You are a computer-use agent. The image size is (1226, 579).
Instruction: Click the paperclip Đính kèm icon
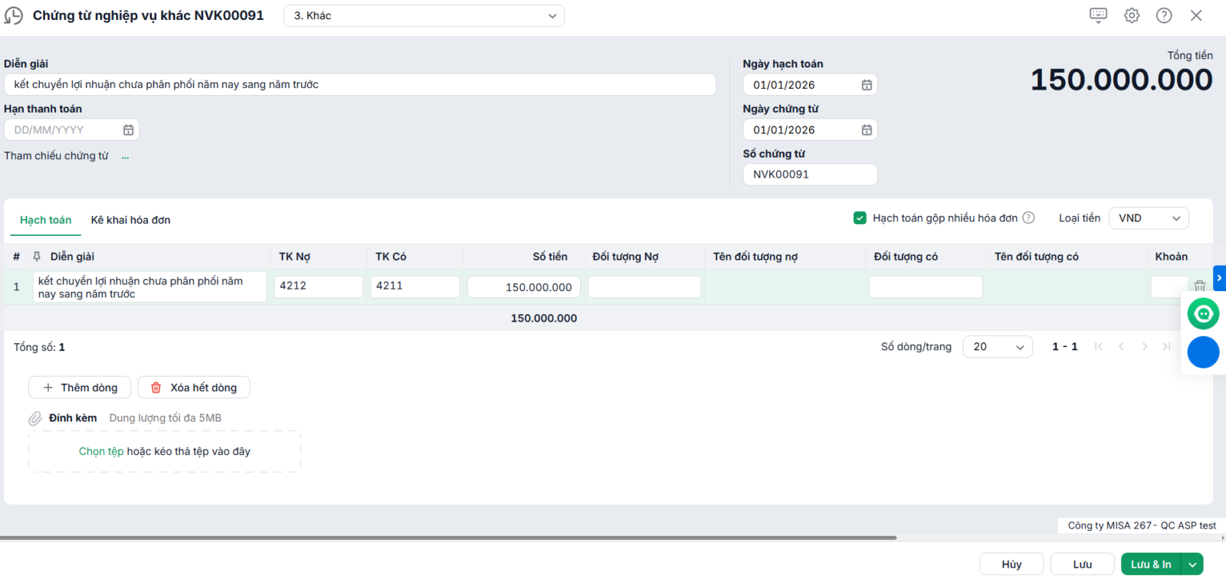(x=35, y=418)
